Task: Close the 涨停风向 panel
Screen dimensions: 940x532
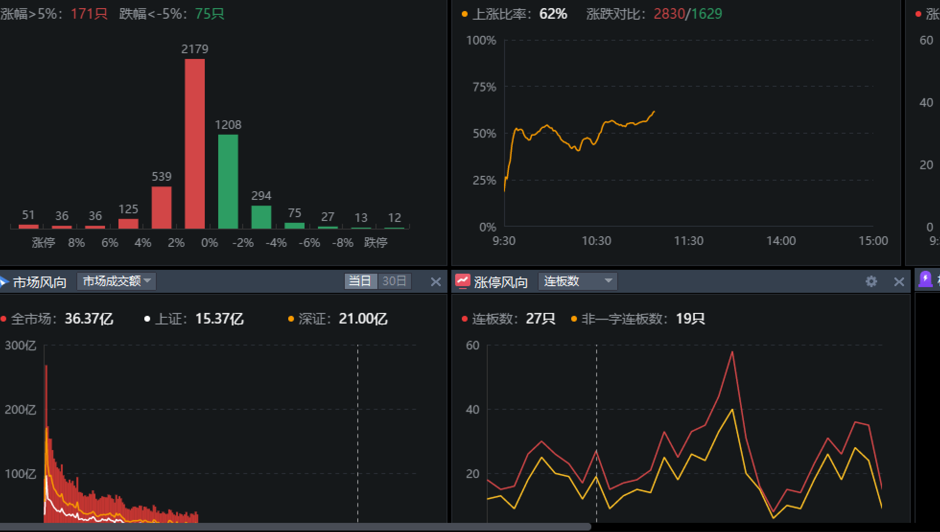Action: tap(899, 282)
